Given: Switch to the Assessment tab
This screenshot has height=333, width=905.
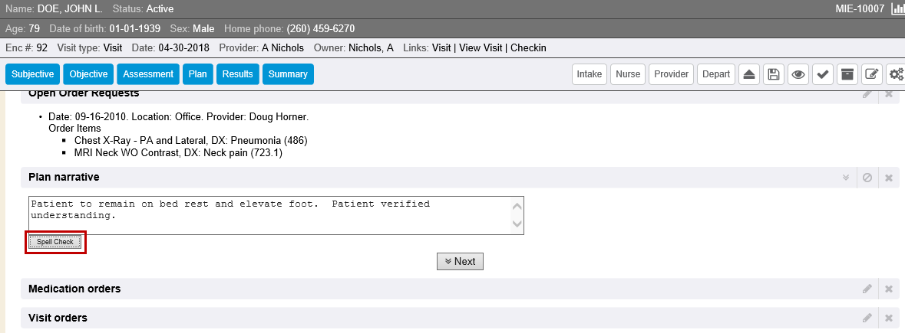Looking at the screenshot, I should [148, 74].
